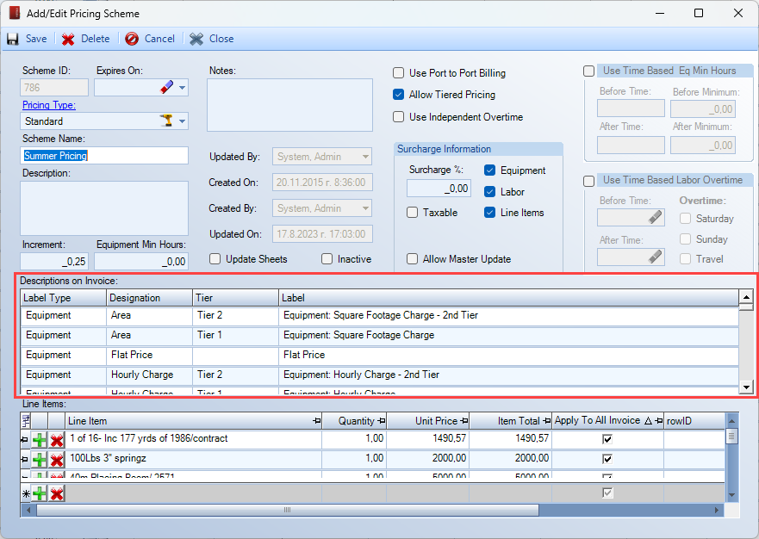Uncheck the Line Items surcharge checkbox
Image resolution: width=759 pixels, height=539 pixels.
pos(490,213)
